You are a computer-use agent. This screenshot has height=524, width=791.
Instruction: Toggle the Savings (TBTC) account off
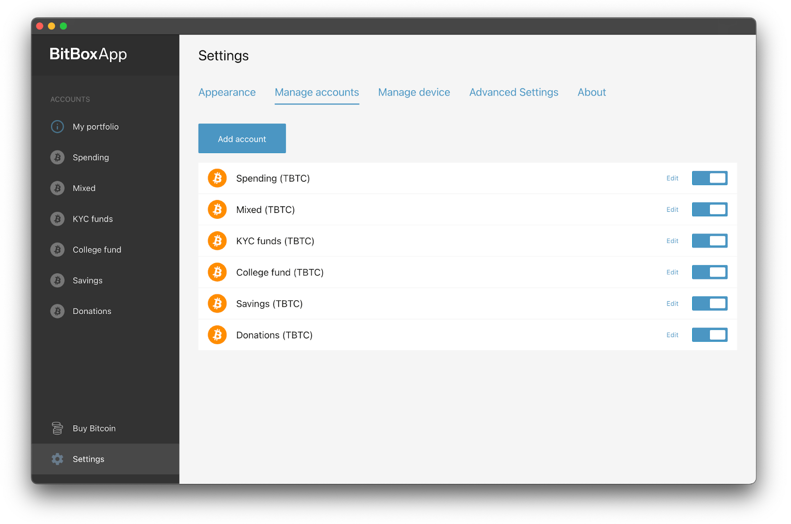coord(709,304)
